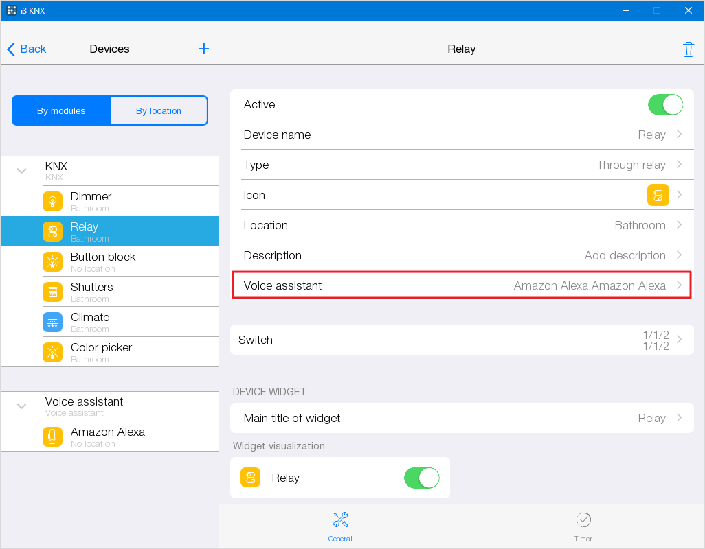Click the trash delete device icon
This screenshot has height=549, width=705.
688,49
